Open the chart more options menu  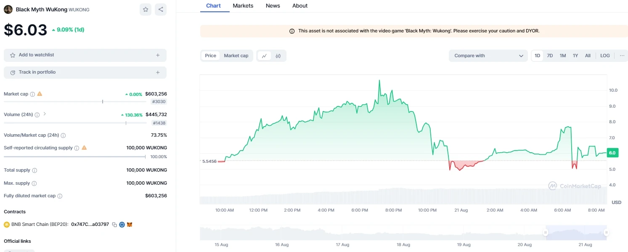point(622,56)
